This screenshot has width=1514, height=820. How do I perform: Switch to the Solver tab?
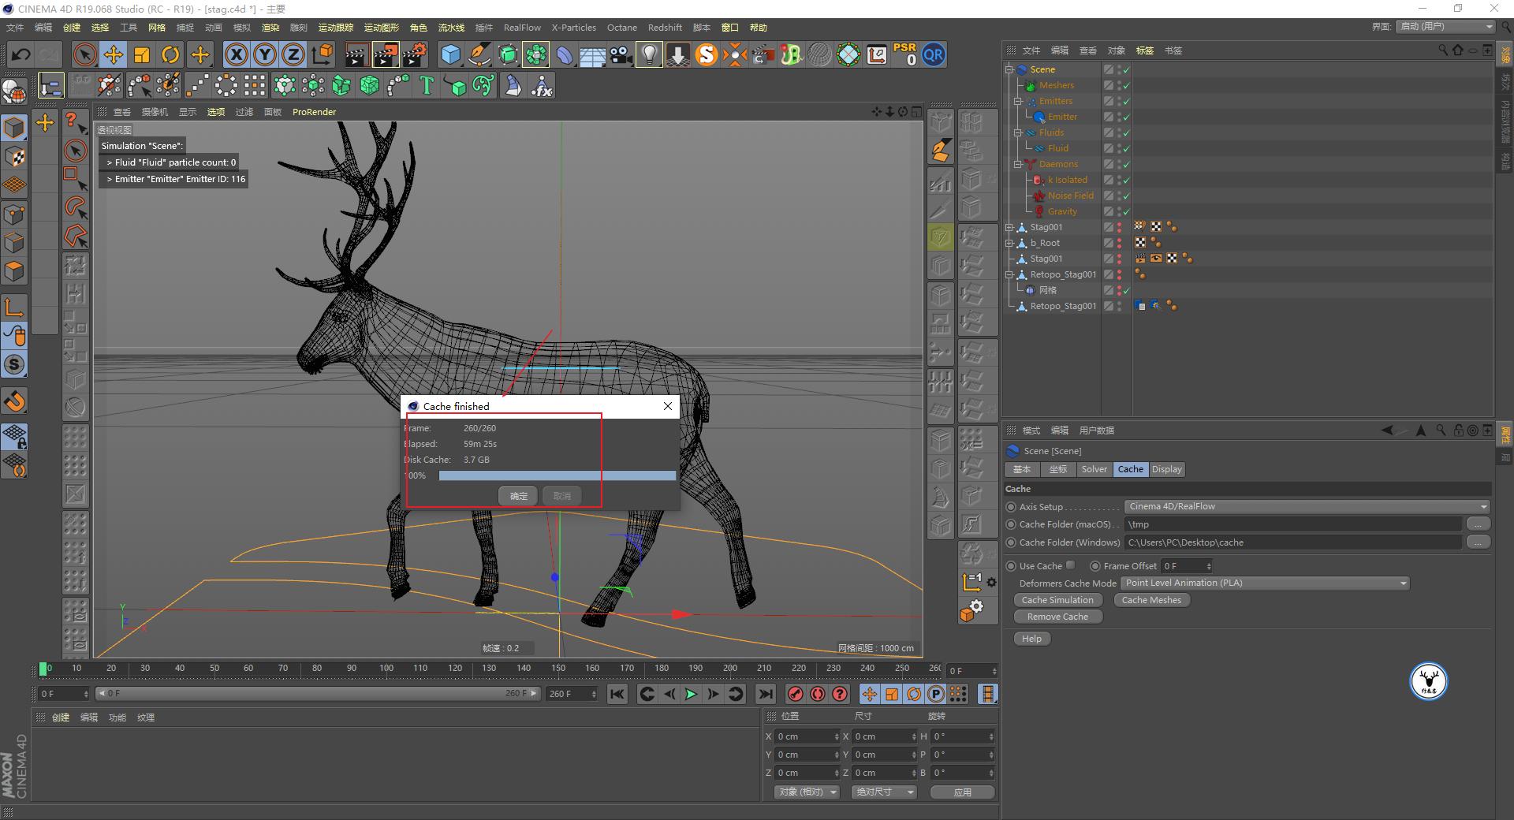1094,469
